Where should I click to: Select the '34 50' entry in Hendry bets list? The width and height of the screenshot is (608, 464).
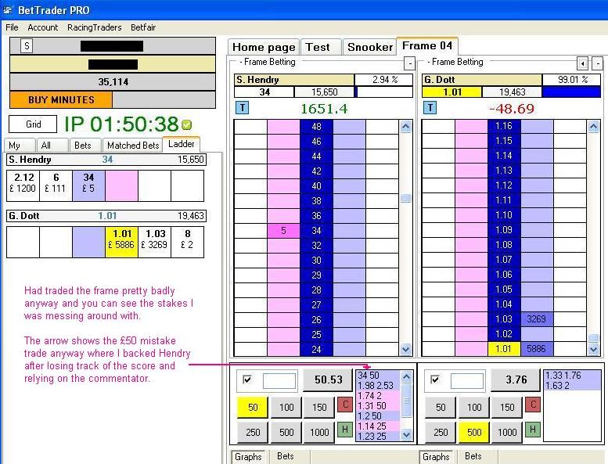tap(378, 376)
